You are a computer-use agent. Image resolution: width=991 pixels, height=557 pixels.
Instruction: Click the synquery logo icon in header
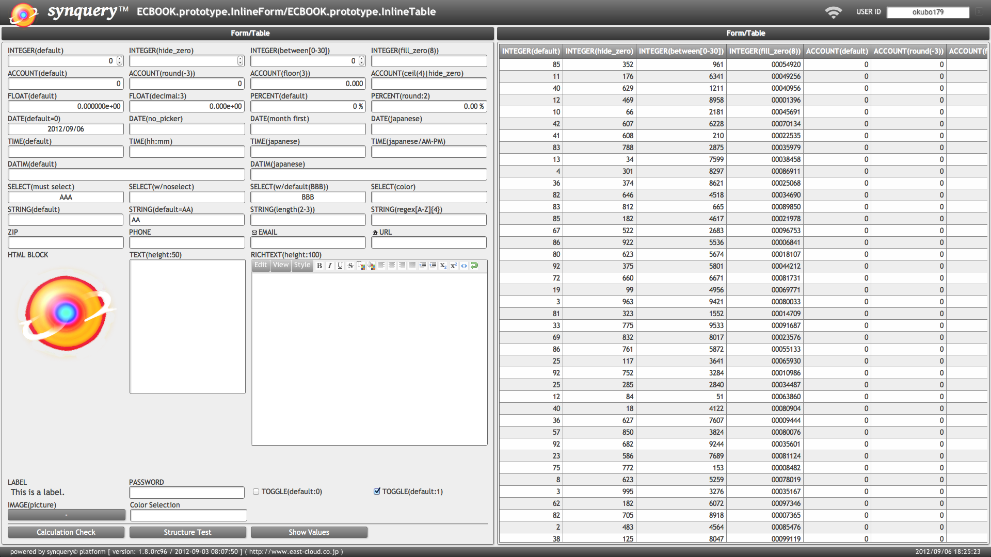coord(24,14)
